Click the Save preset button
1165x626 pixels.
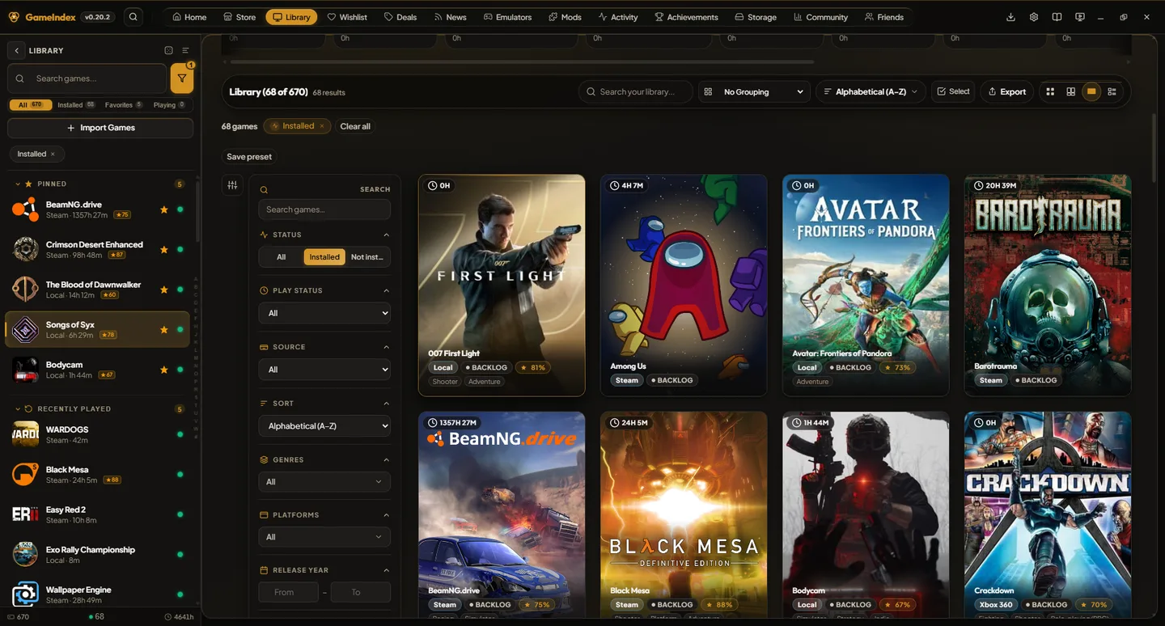point(249,157)
